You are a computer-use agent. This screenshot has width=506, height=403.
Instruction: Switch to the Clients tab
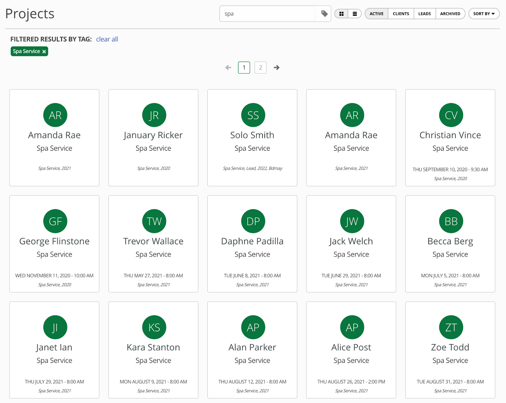pos(401,14)
